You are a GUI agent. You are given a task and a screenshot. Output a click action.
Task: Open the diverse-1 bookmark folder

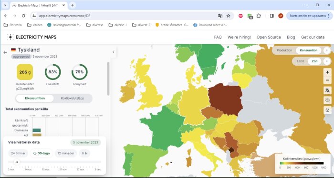(x=117, y=25)
